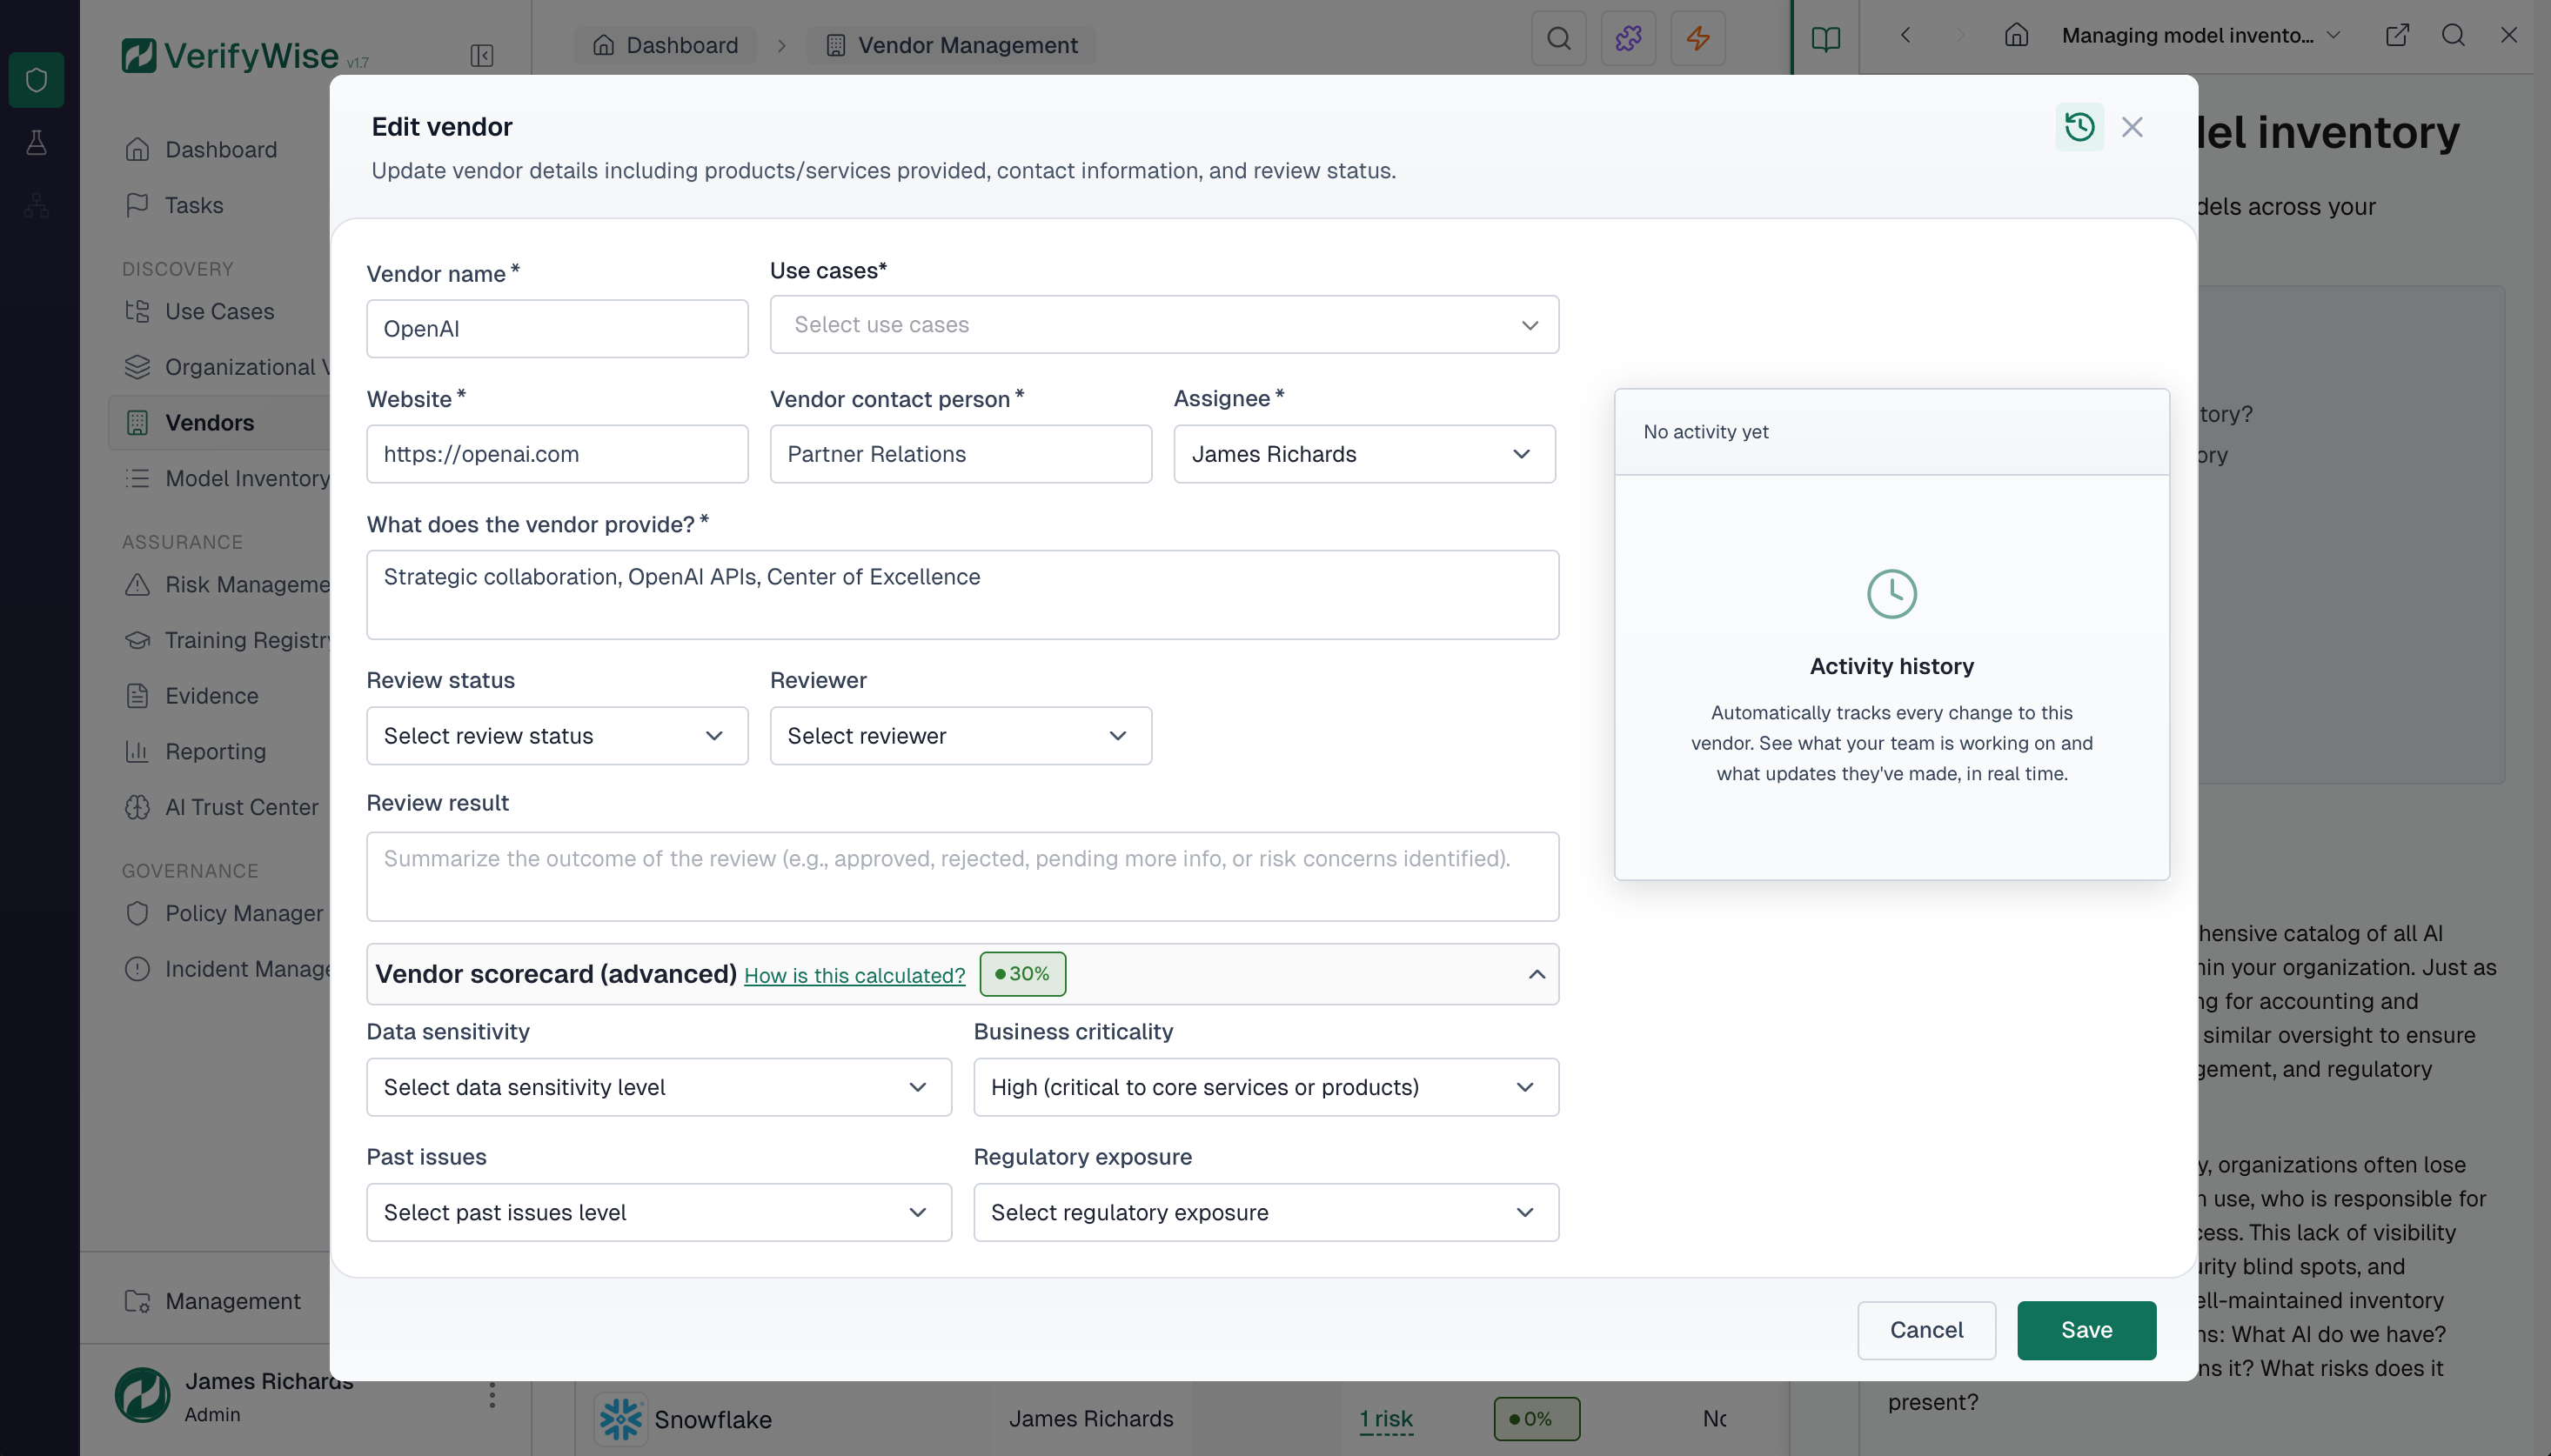The width and height of the screenshot is (2551, 1456).
Task: Collapse the sidebar with the panel toggle icon
Action: [483, 56]
